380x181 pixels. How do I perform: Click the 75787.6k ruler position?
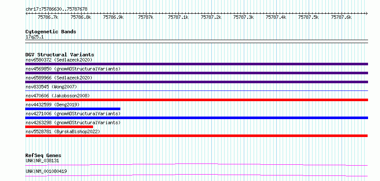click(x=341, y=17)
